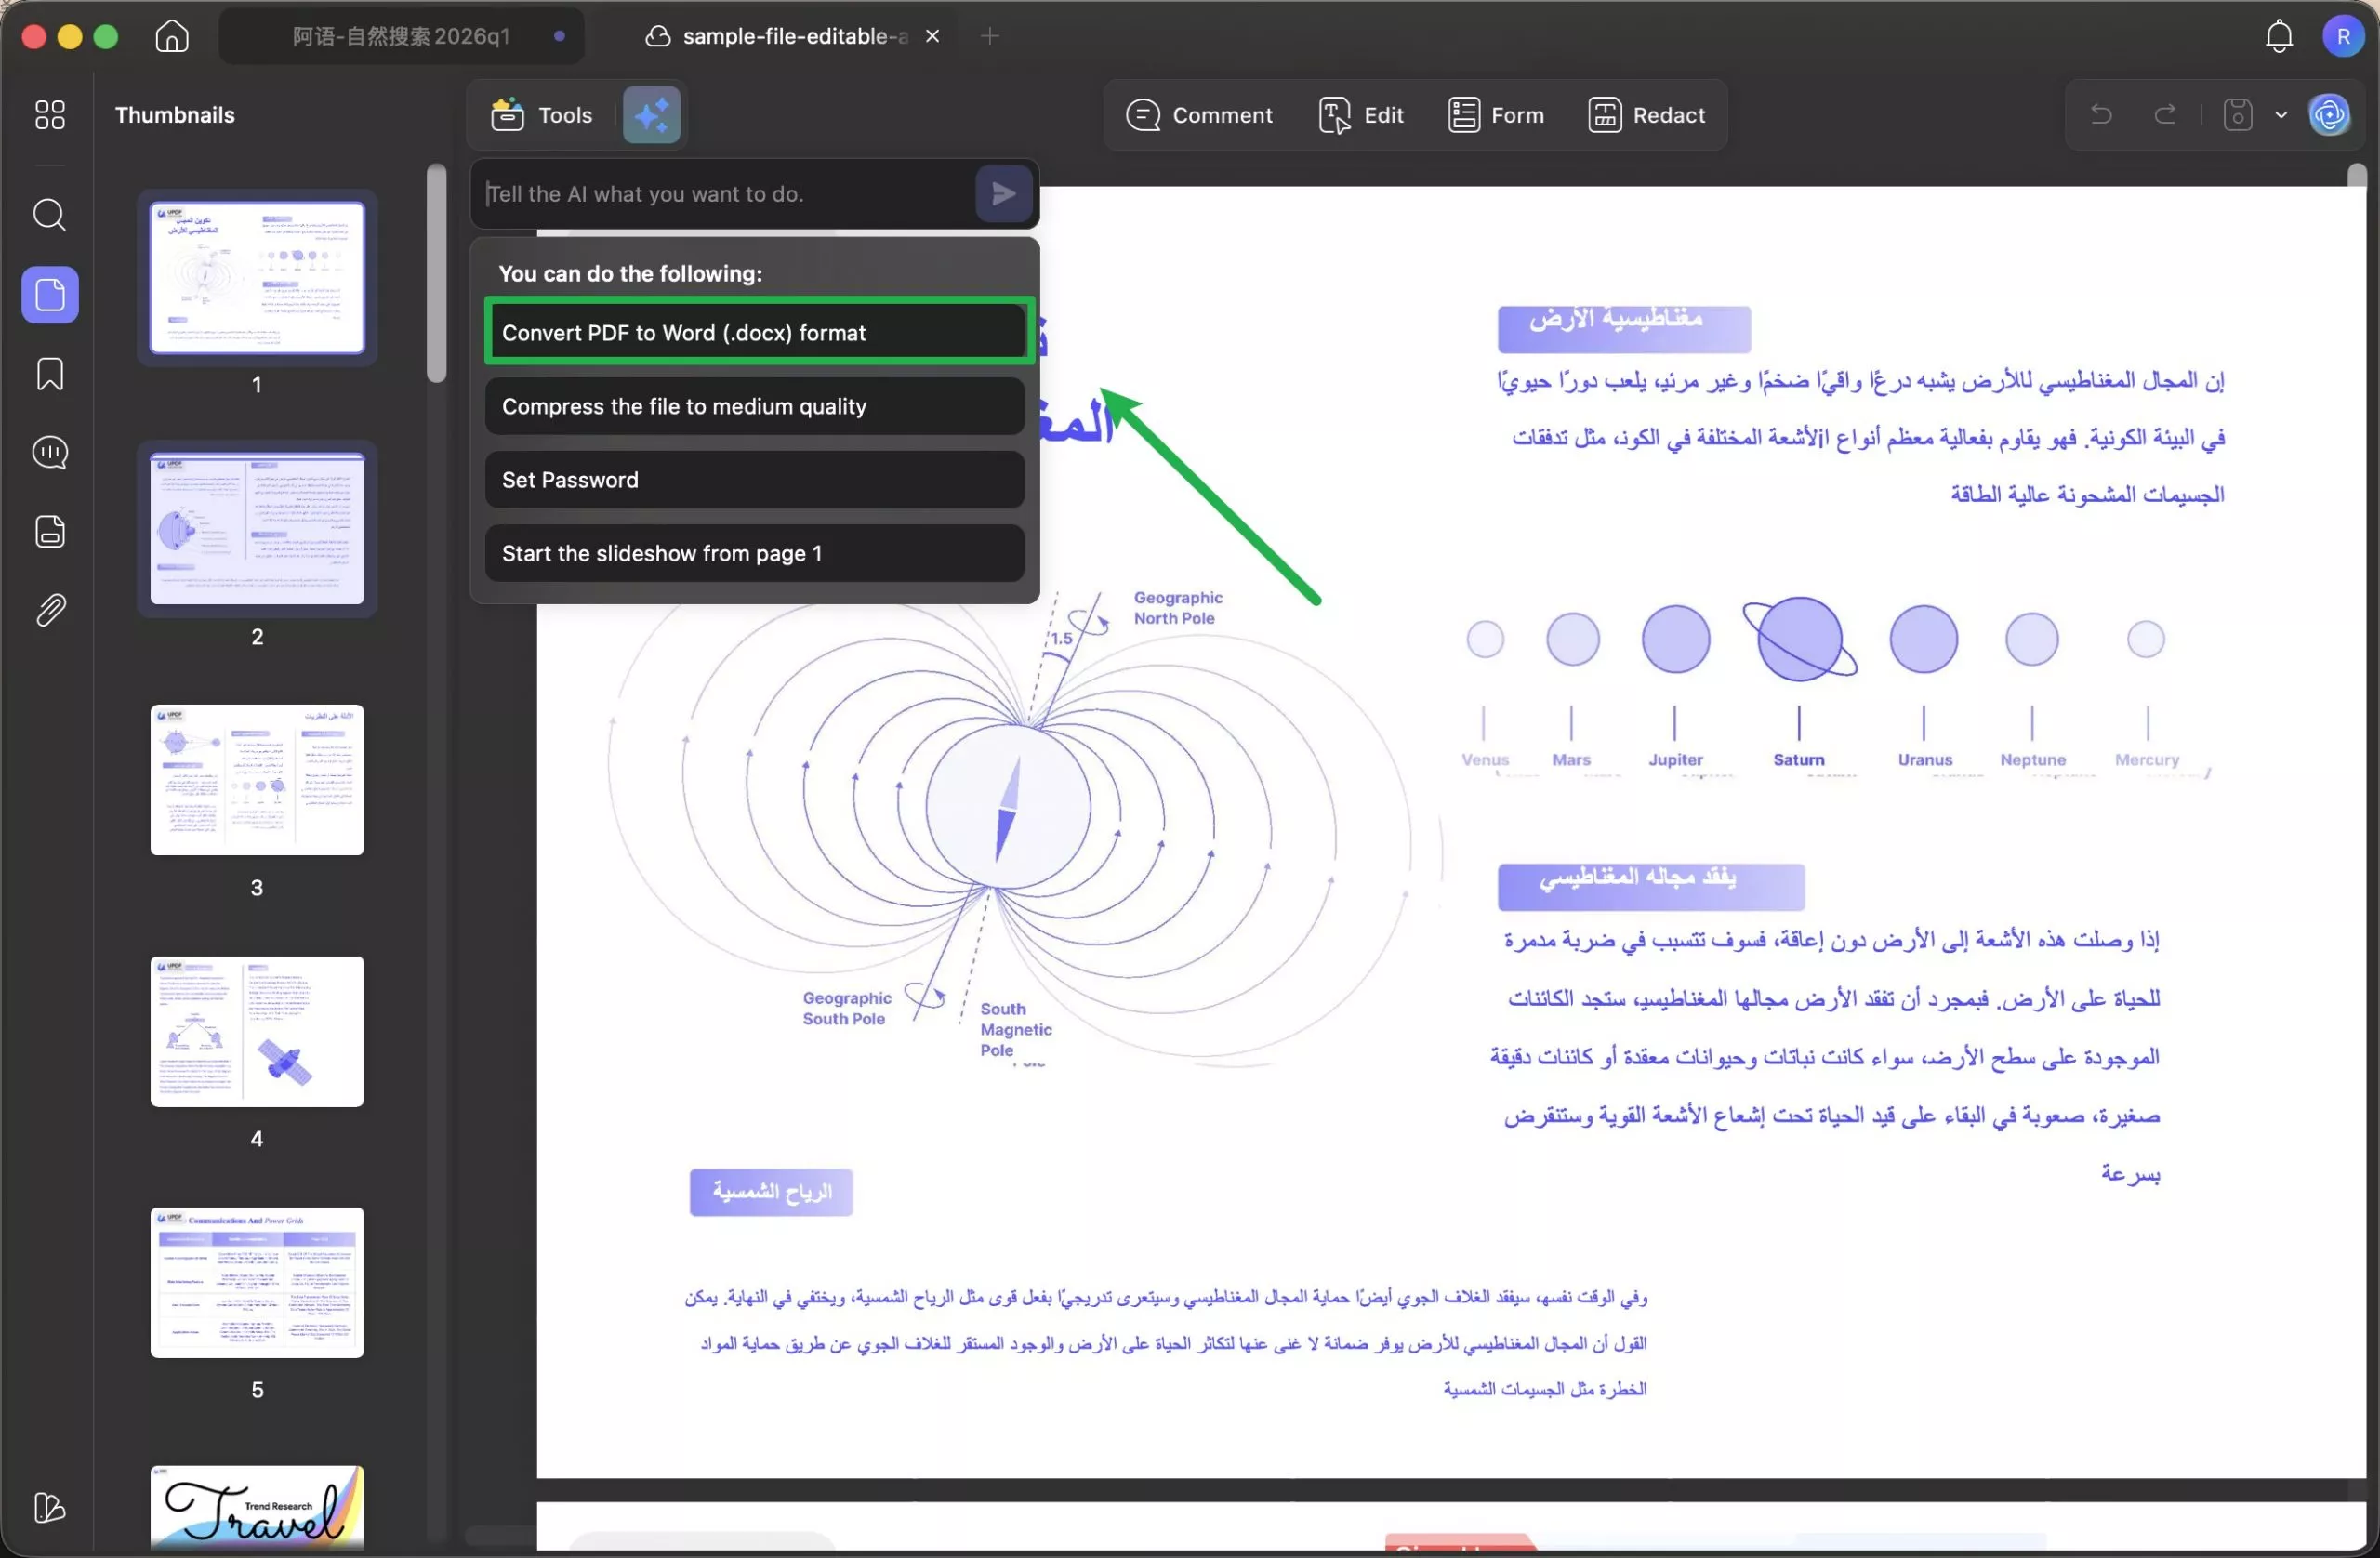
Task: Open the Annotations sidebar panel
Action: coord(49,453)
